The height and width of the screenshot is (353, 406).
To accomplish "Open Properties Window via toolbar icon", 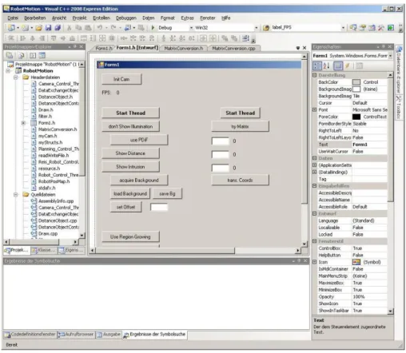I will 363,27.
